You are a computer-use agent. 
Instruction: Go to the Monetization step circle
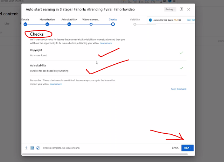(x=47, y=24)
